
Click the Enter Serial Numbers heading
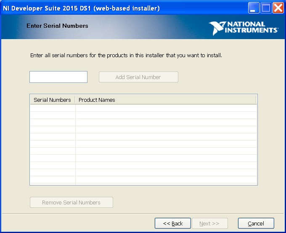57,26
